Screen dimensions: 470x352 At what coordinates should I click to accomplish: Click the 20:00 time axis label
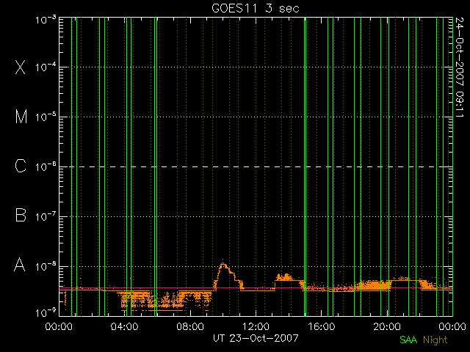point(387,326)
